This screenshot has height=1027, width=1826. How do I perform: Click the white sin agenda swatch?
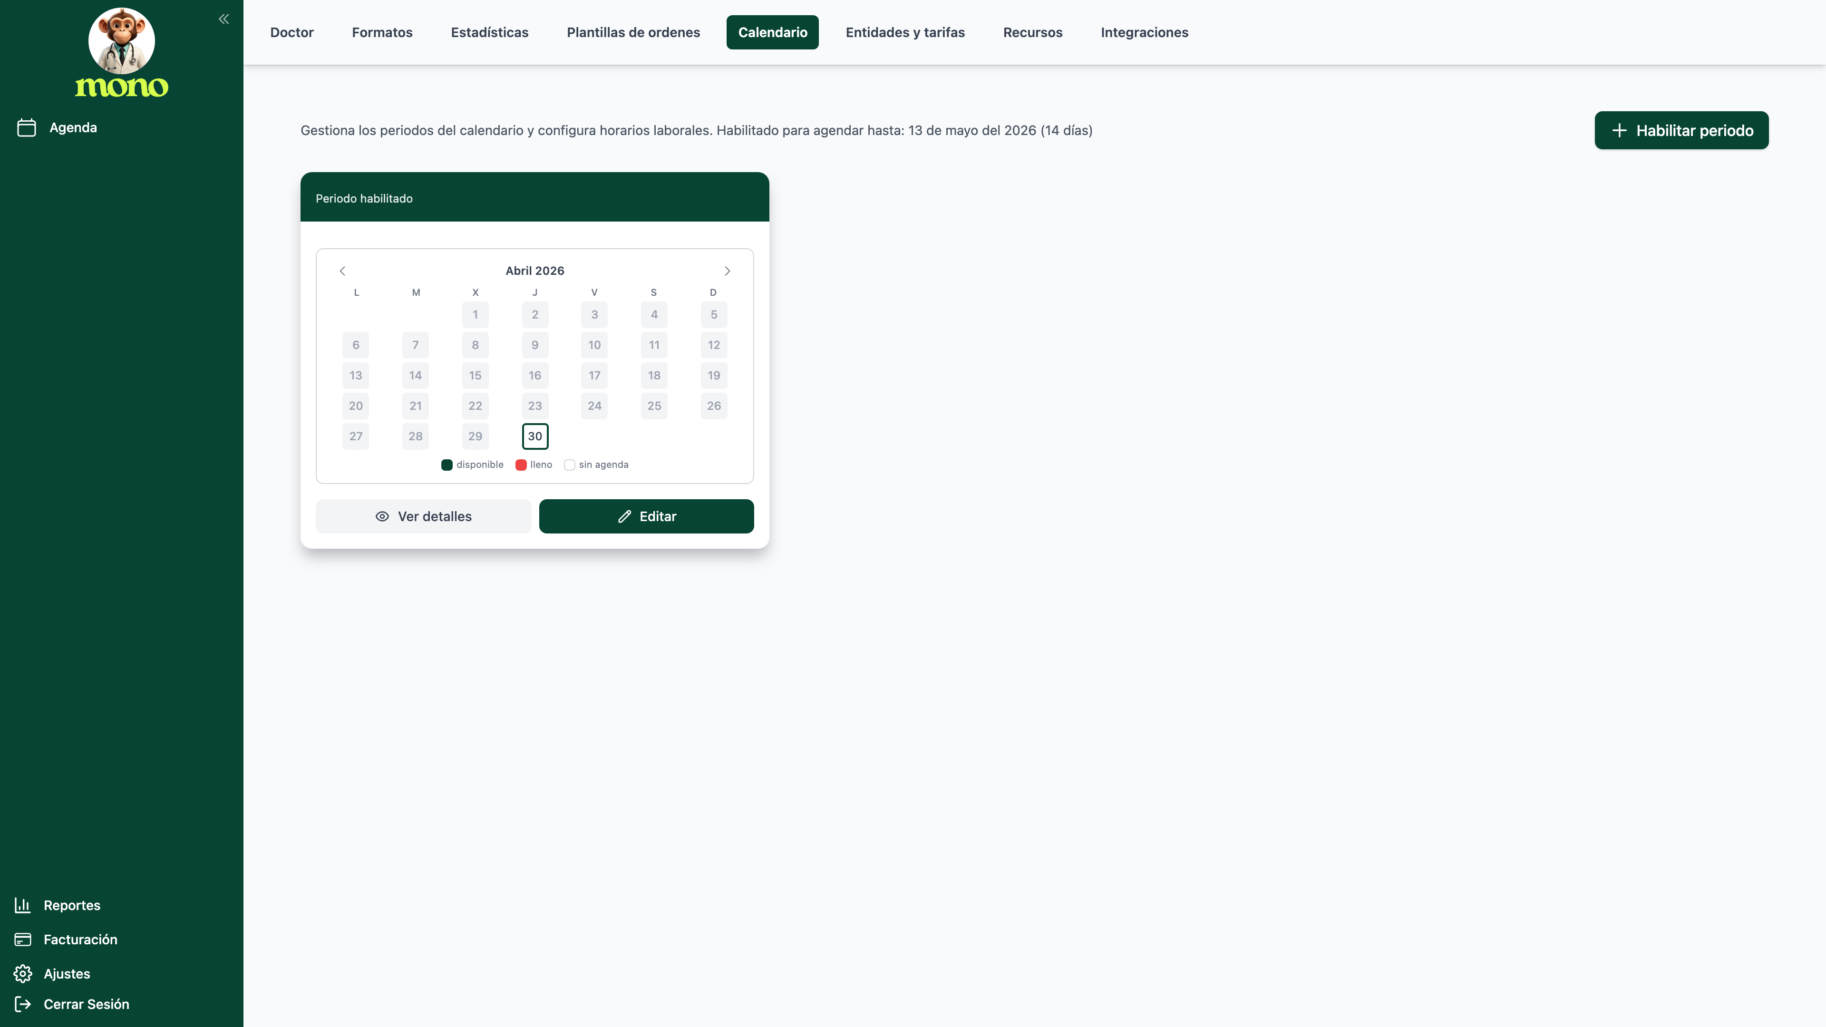[569, 465]
